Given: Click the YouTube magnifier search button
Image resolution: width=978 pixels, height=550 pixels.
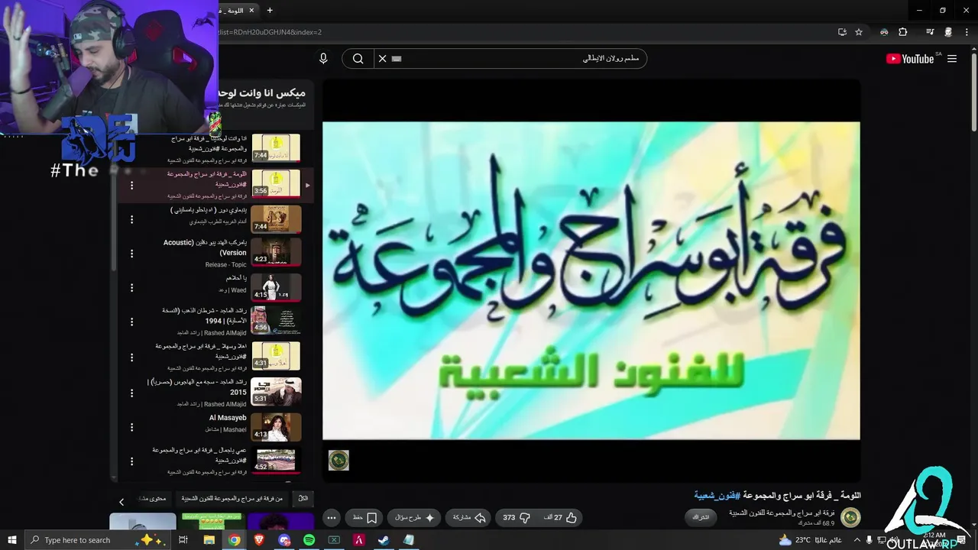Looking at the screenshot, I should point(358,59).
